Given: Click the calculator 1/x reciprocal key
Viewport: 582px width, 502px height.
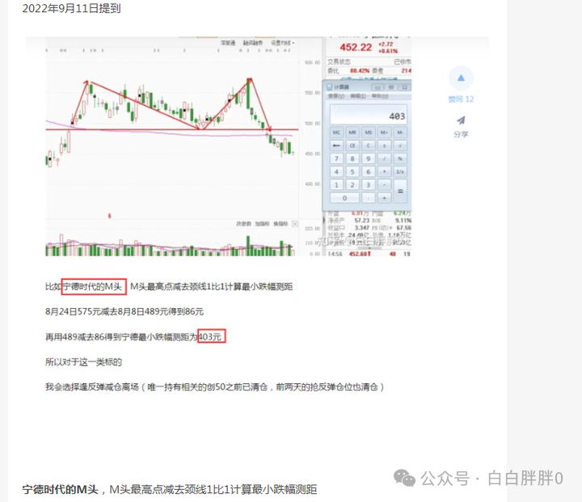Looking at the screenshot, I should (400, 171).
